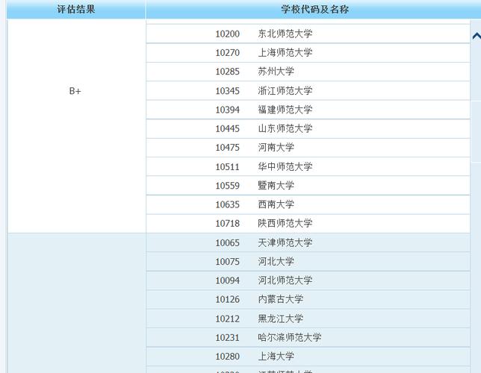Select row 10065 天津师范大学

click(308, 242)
